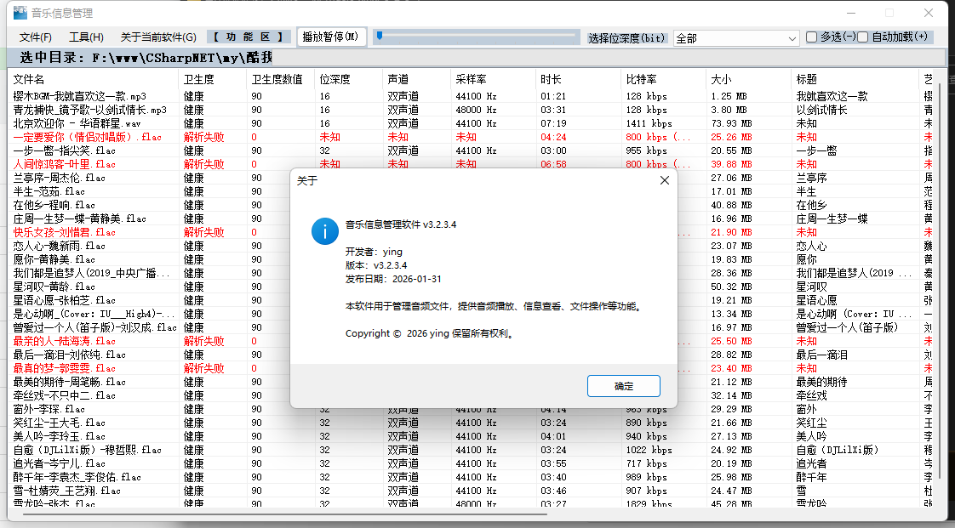Click the 位深度 column header

coord(349,79)
